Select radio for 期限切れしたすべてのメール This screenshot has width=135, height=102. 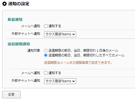pyautogui.click(x=46, y=55)
